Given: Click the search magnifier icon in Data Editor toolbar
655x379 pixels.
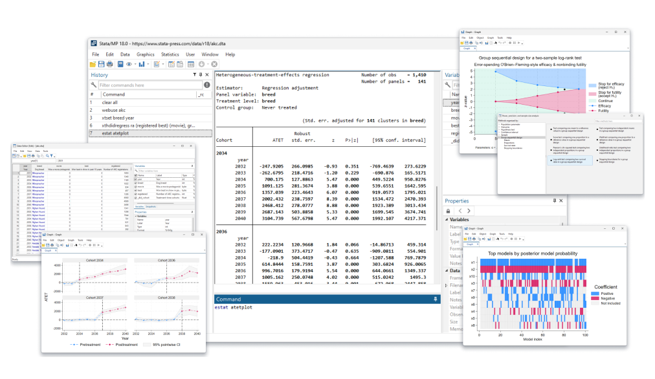Looking at the screenshot, I should click(x=47, y=156).
